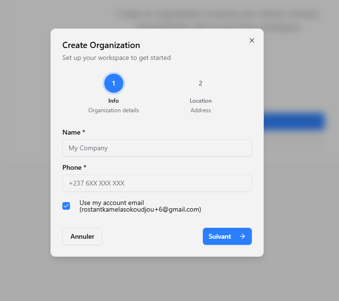
Task: Click the 'Phone *' field label
Action: click(x=74, y=167)
